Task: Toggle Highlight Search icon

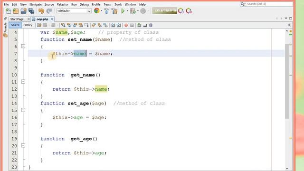Action: (81, 25)
